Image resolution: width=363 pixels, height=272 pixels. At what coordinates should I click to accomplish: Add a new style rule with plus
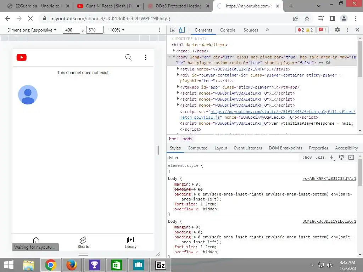(x=331, y=158)
